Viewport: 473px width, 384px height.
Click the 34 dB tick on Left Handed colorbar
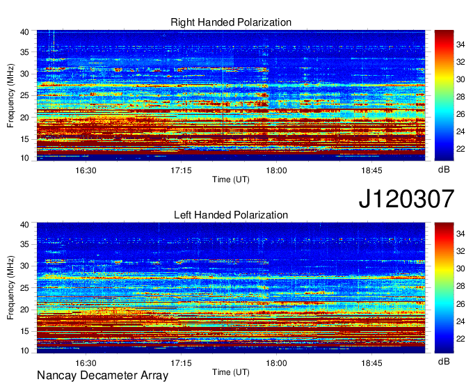click(x=460, y=234)
